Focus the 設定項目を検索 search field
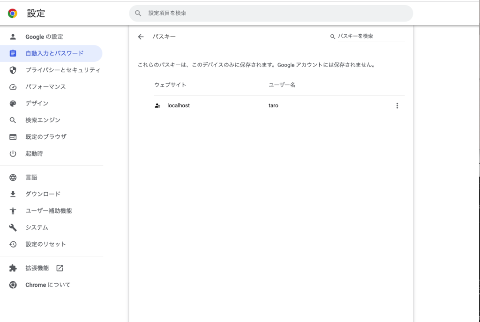Viewport: 480px width, 322px height. click(x=270, y=13)
